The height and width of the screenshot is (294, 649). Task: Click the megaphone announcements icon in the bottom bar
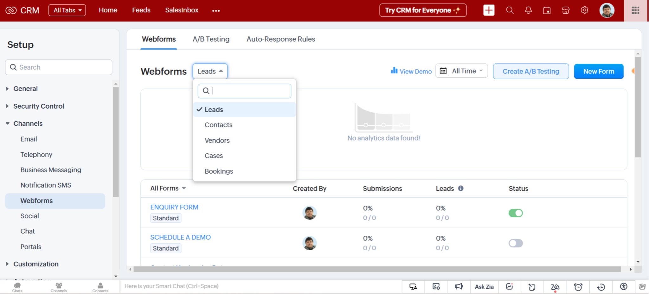point(459,286)
